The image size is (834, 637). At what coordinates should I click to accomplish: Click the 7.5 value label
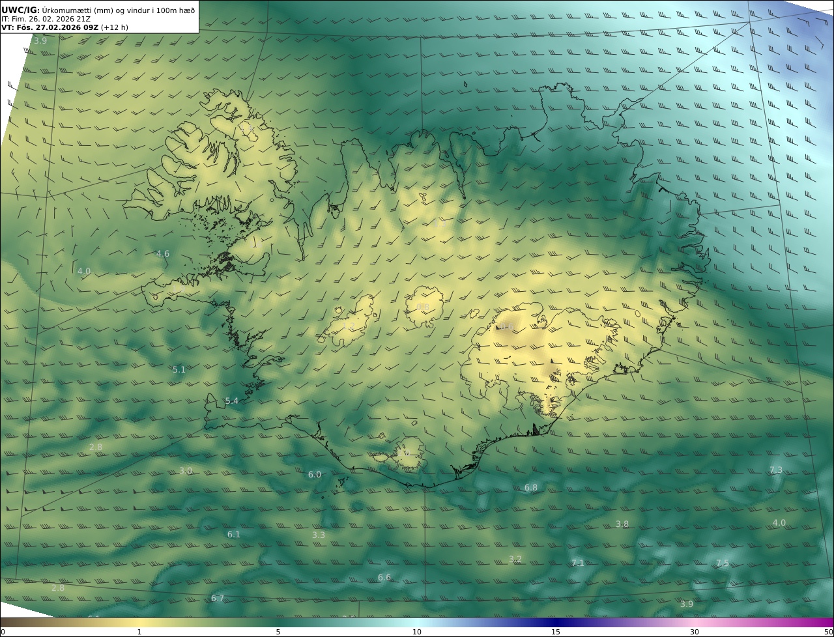(x=723, y=563)
